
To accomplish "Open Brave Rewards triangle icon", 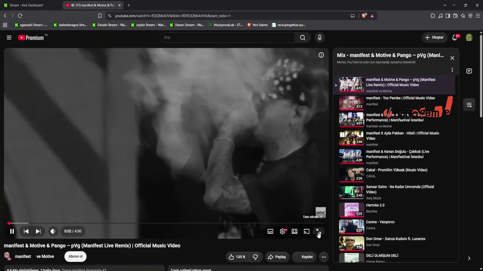I will [x=372, y=16].
